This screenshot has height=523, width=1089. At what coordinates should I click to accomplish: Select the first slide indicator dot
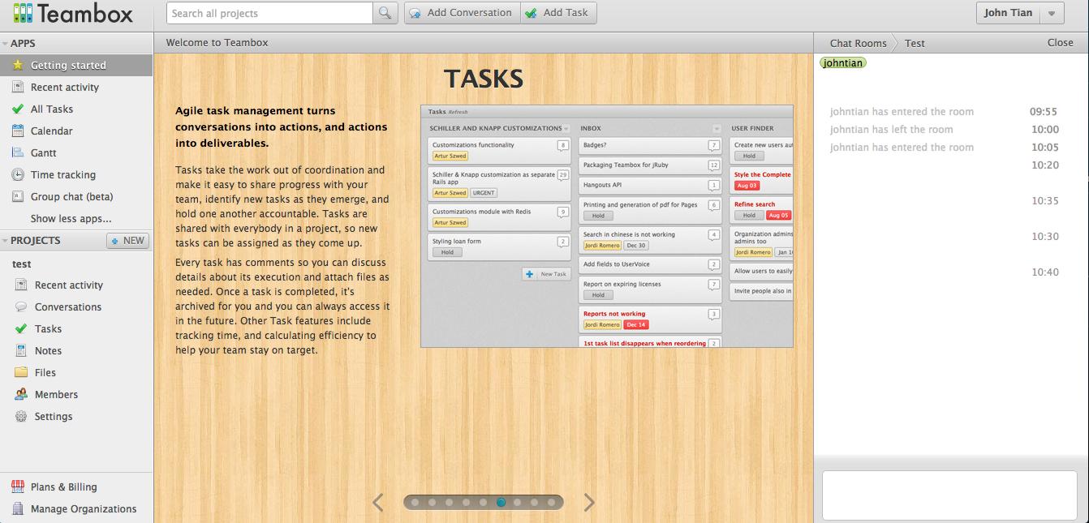[415, 503]
